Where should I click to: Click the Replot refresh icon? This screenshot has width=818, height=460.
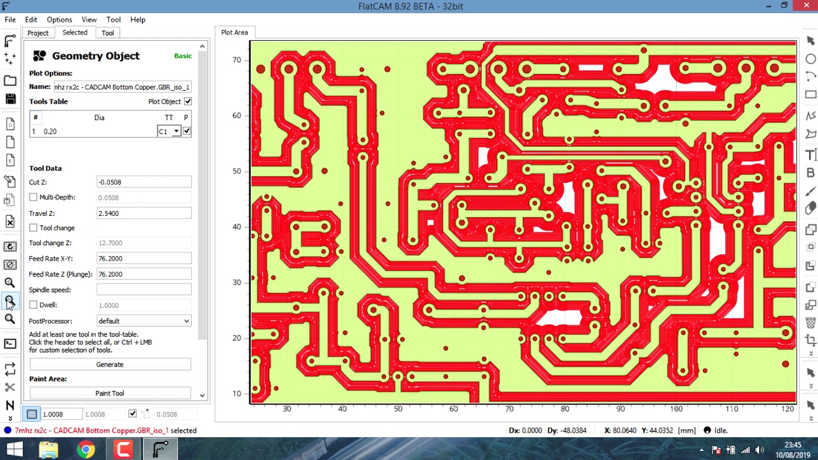coord(10,247)
